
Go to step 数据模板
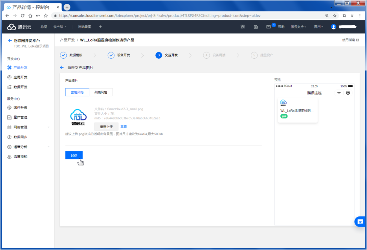click(x=71, y=55)
